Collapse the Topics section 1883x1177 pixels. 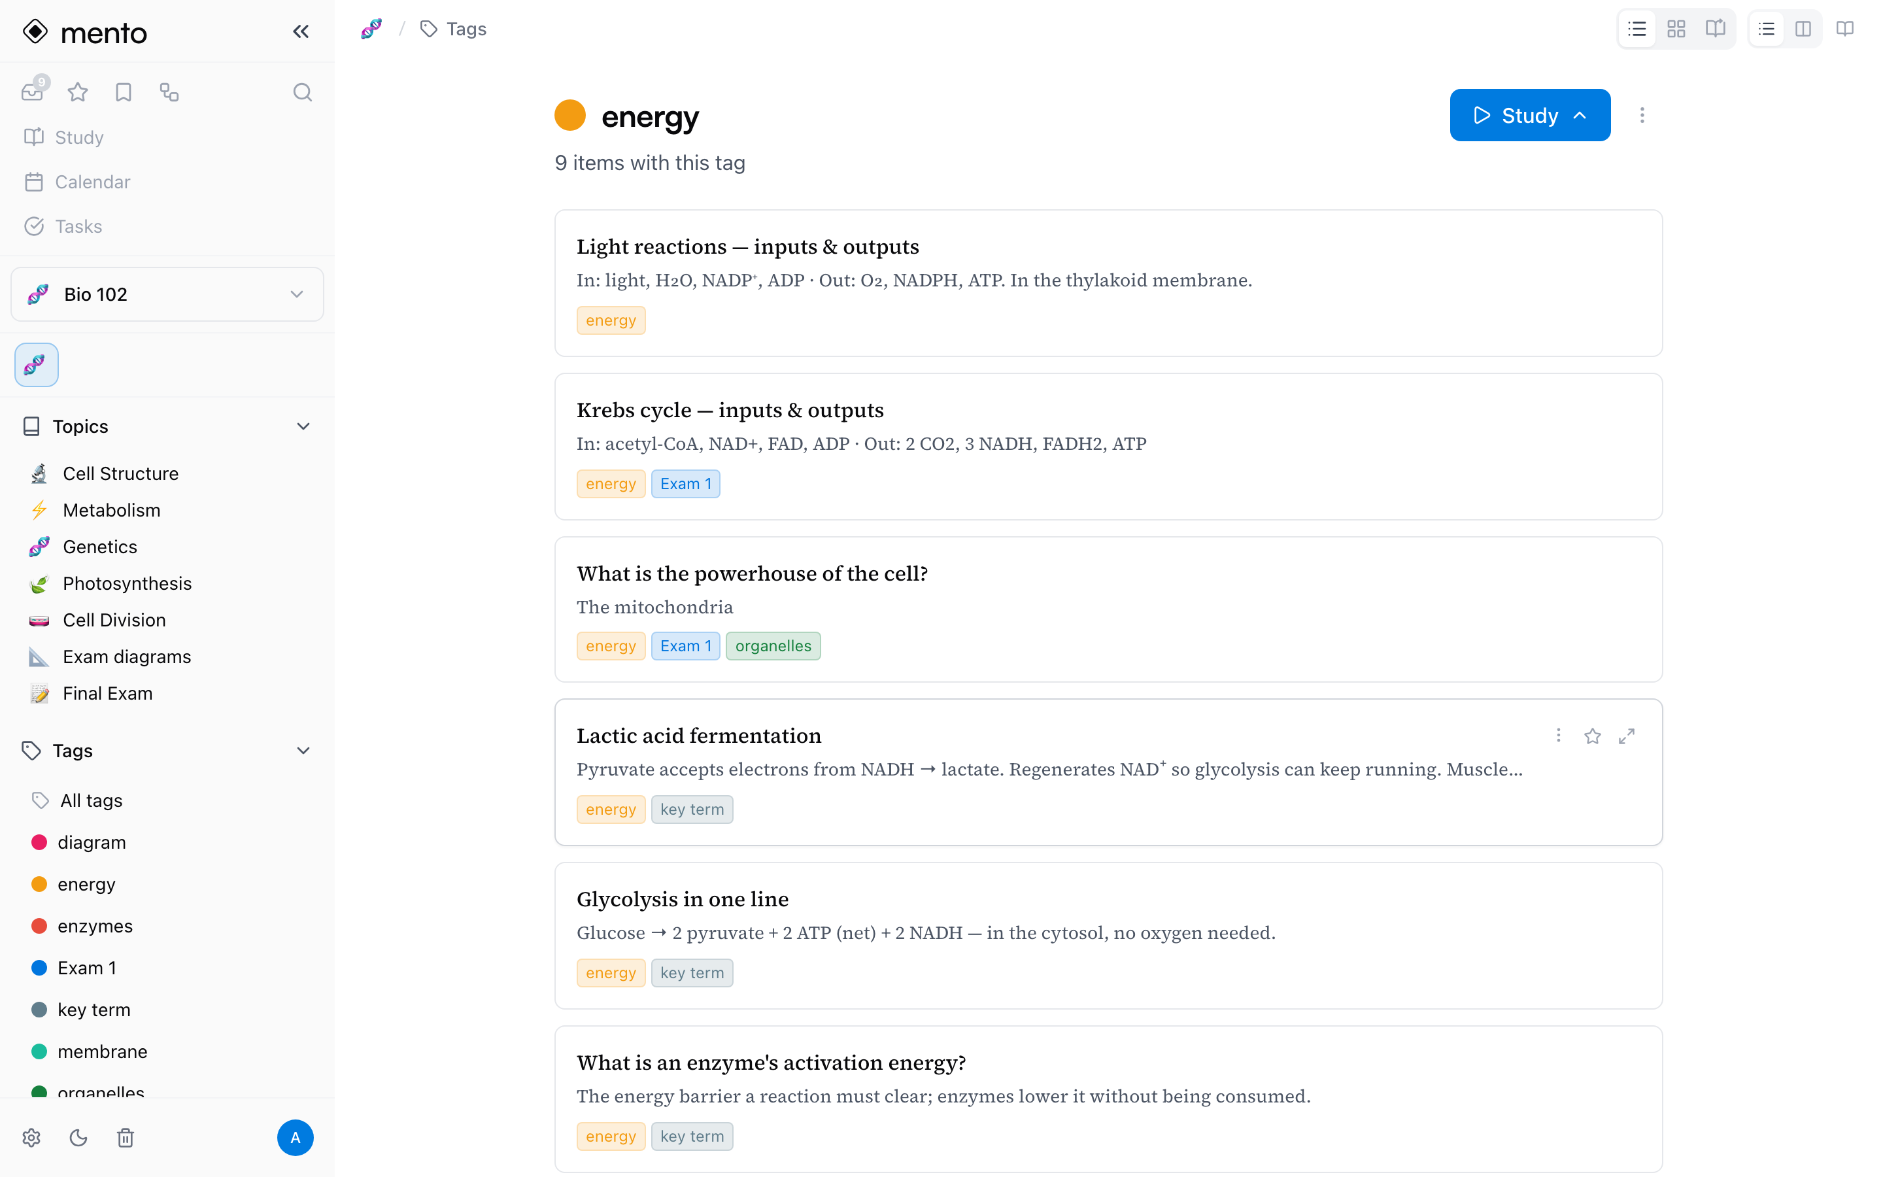click(303, 426)
